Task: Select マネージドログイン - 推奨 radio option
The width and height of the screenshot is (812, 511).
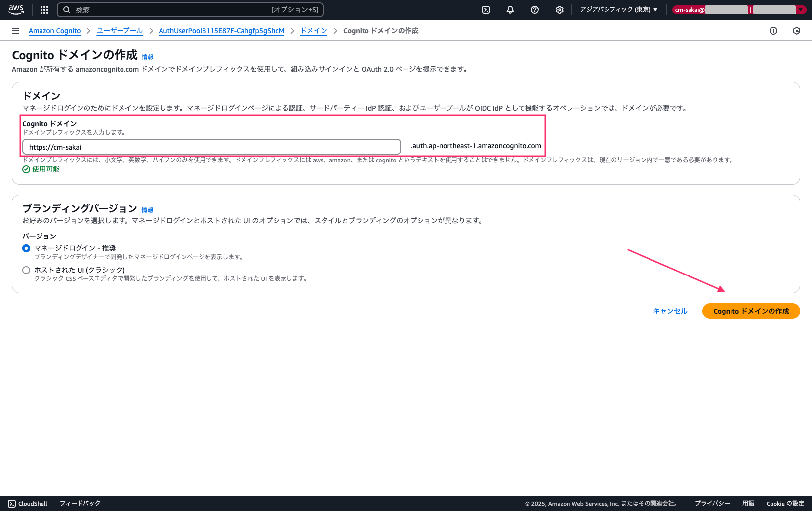Action: (26, 248)
